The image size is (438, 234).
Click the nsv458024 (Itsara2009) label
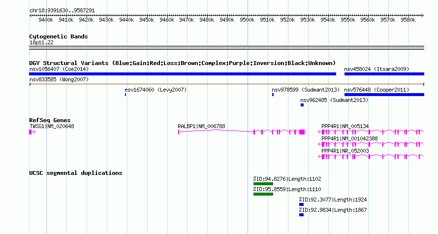[x=376, y=69]
